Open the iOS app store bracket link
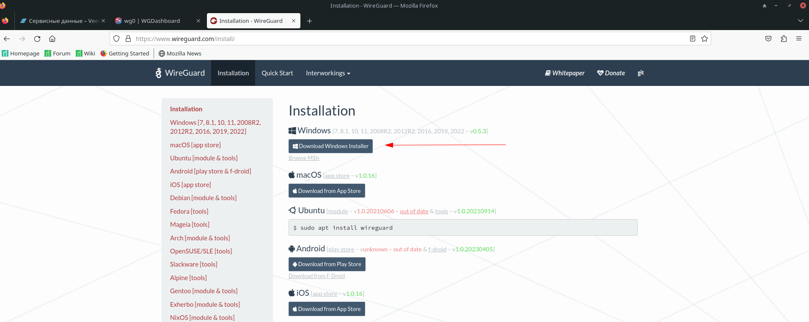 pos(325,294)
